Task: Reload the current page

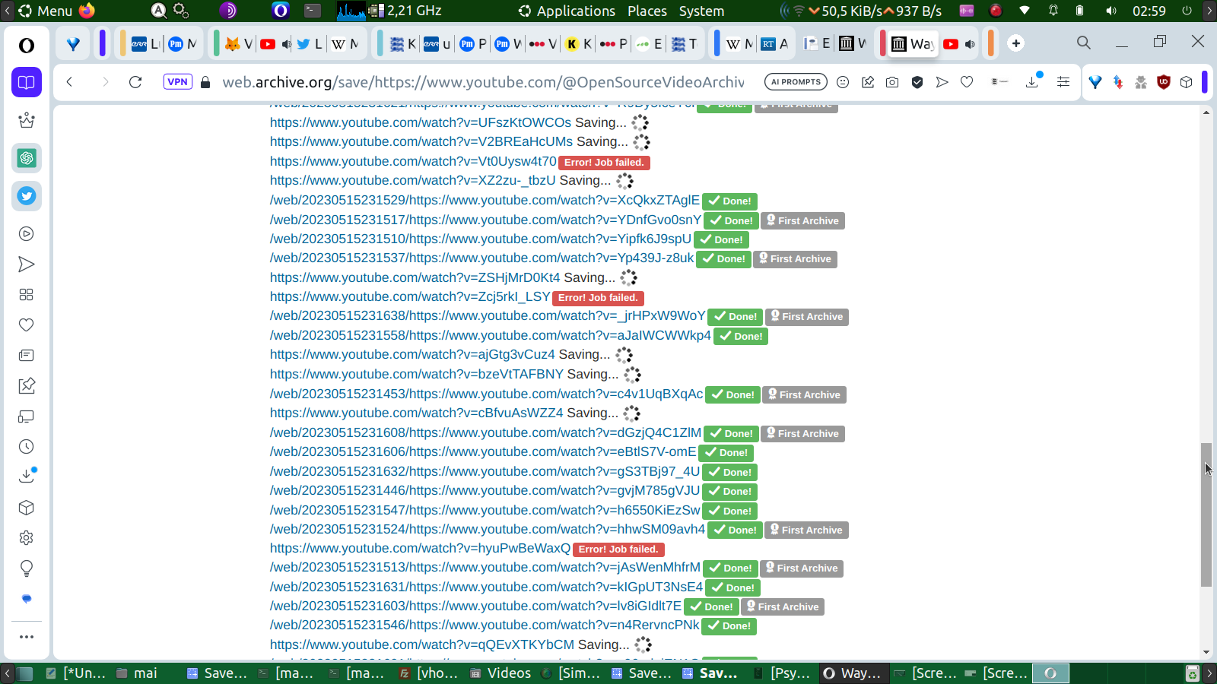Action: [x=135, y=82]
